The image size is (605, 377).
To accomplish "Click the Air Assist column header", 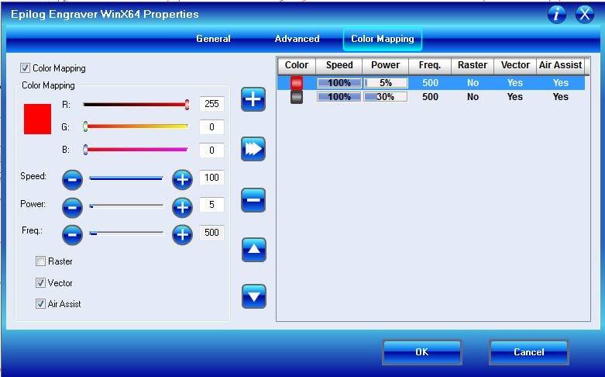I will (x=561, y=65).
